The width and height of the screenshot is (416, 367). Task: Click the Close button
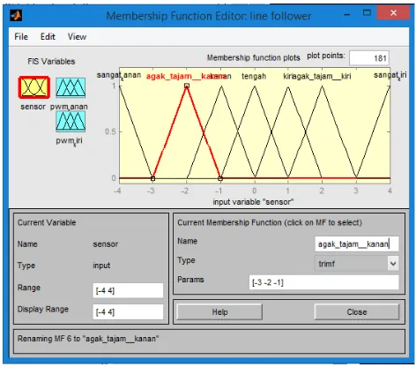pyautogui.click(x=357, y=312)
